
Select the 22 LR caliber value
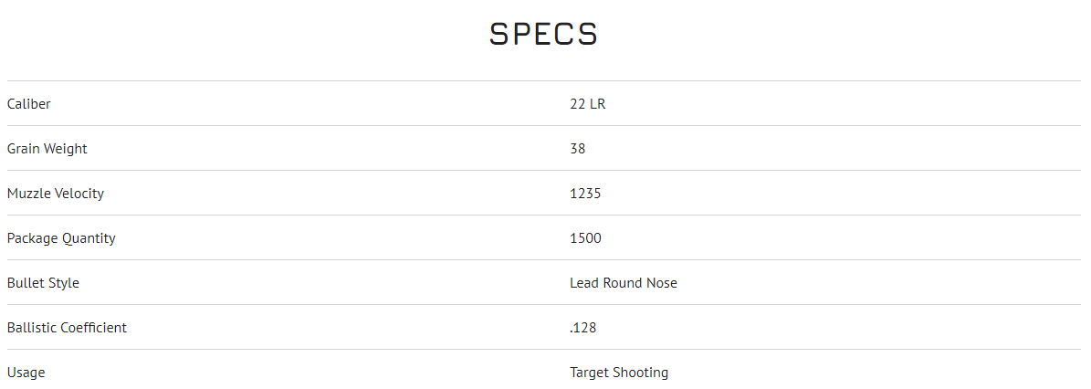click(587, 104)
